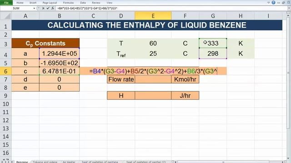Image resolution: width=291 pixels, height=163 pixels.
Task: Click the constant label 'c' cell
Action: [x=25, y=71]
